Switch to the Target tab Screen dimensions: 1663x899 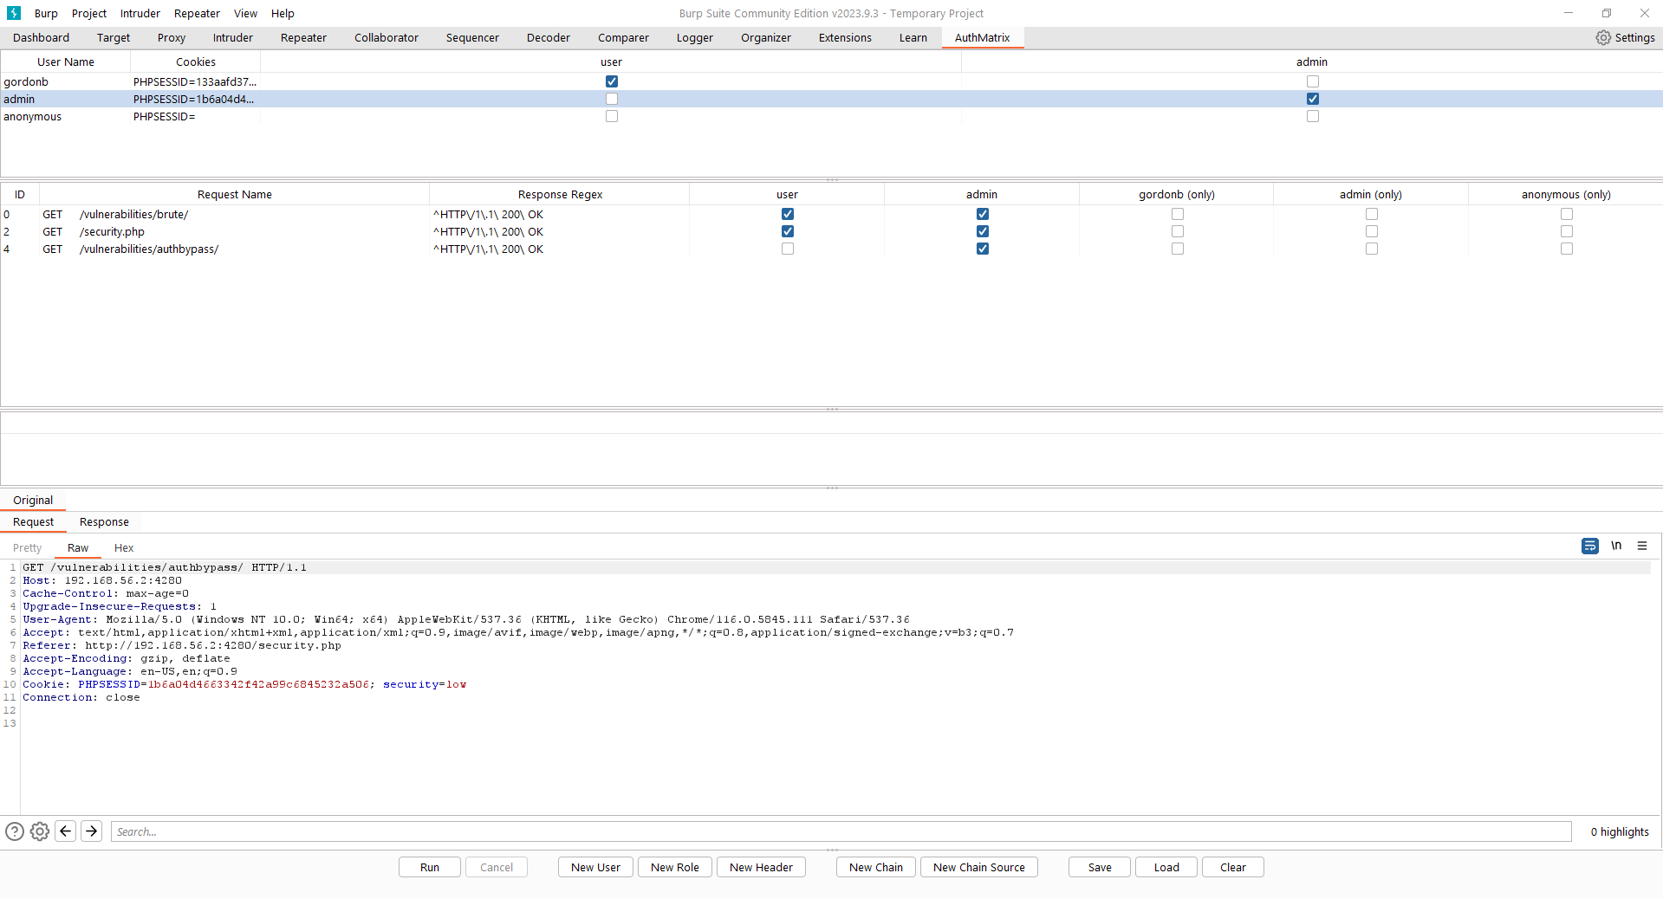click(x=114, y=37)
